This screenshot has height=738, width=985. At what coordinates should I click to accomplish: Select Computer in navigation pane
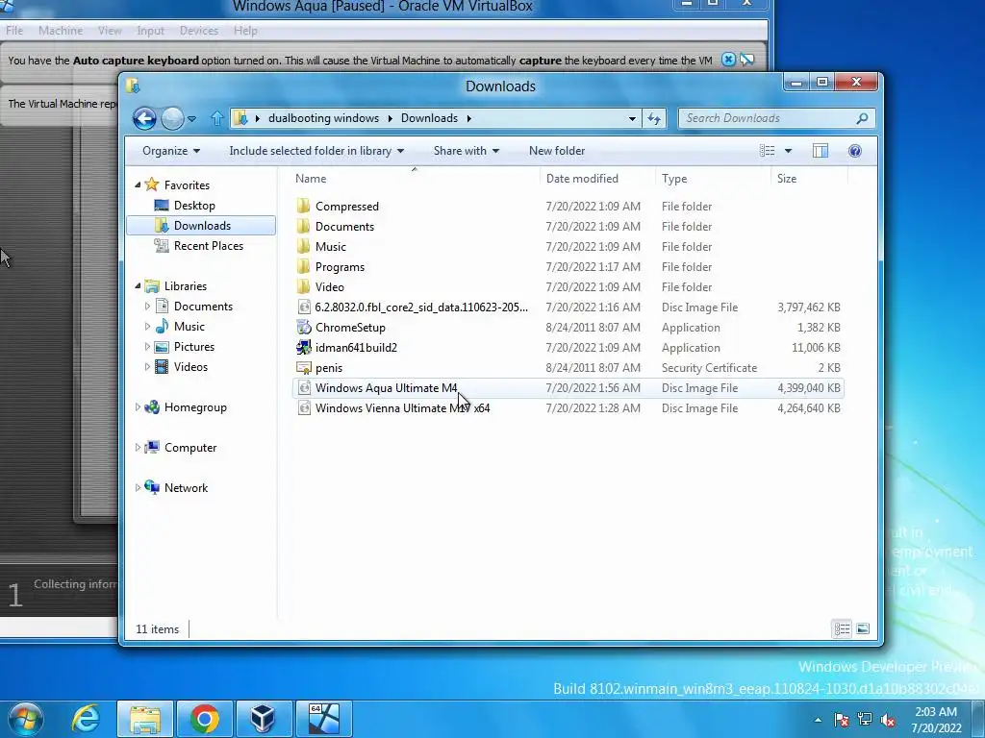(189, 448)
